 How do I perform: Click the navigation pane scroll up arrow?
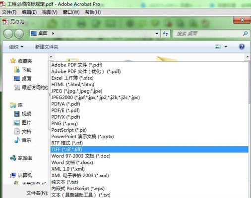[x=51, y=57]
